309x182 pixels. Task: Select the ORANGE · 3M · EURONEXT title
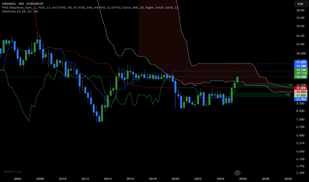(23, 4)
